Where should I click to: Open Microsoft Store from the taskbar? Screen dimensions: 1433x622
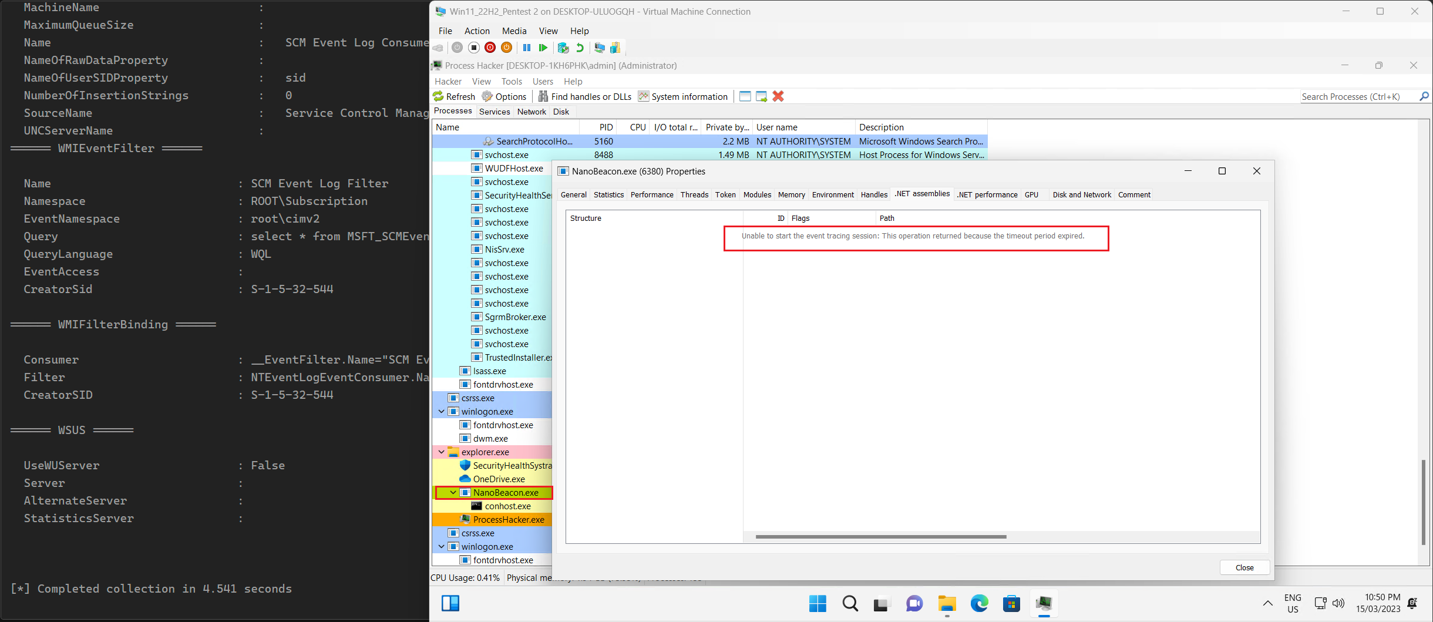coord(1011,603)
